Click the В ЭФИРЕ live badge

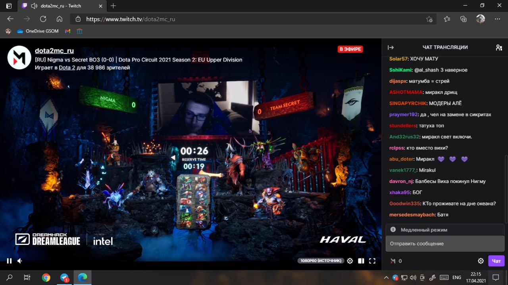tap(350, 49)
